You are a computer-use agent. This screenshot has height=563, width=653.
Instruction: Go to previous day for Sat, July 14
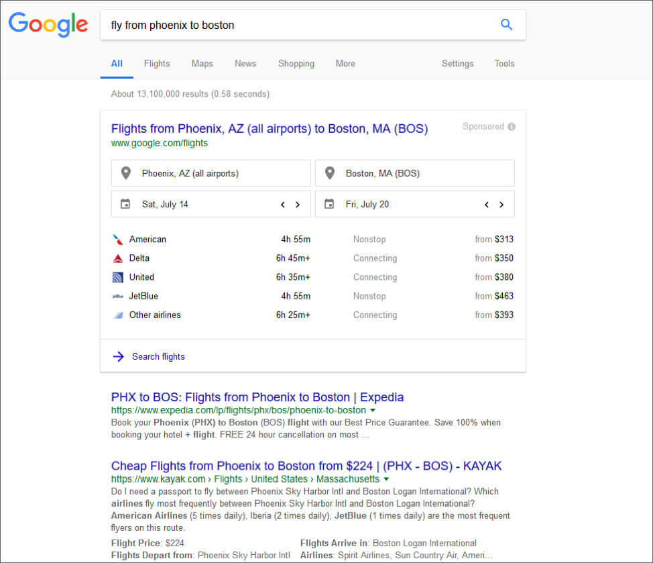pyautogui.click(x=283, y=205)
